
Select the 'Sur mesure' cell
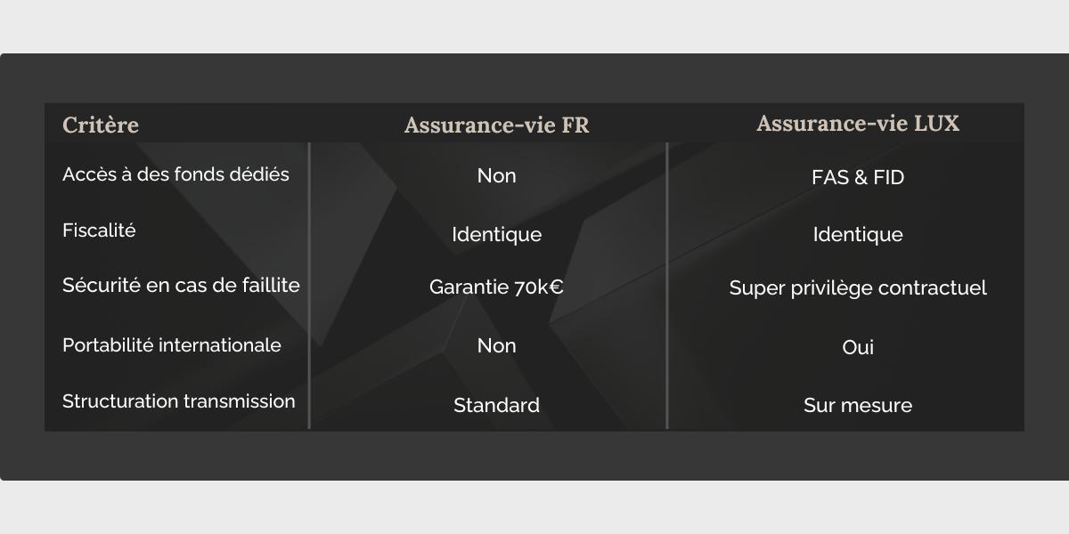coord(858,406)
